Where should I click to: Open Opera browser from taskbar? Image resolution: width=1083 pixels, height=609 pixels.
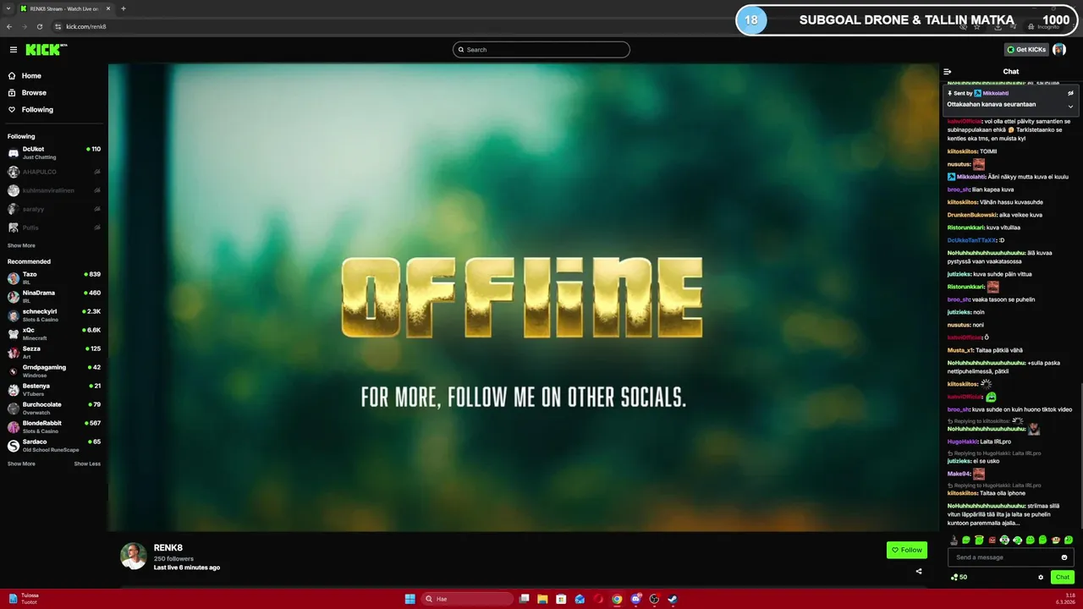598,599
